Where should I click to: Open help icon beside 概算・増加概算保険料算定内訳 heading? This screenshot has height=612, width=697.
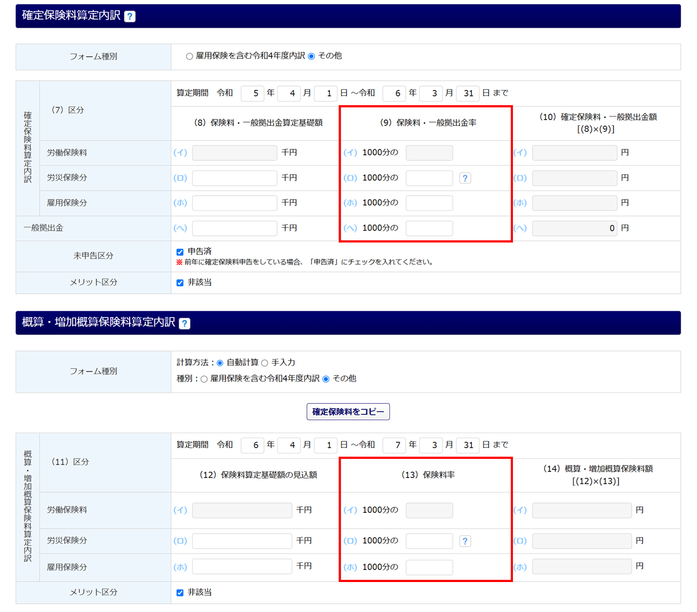pyautogui.click(x=185, y=324)
